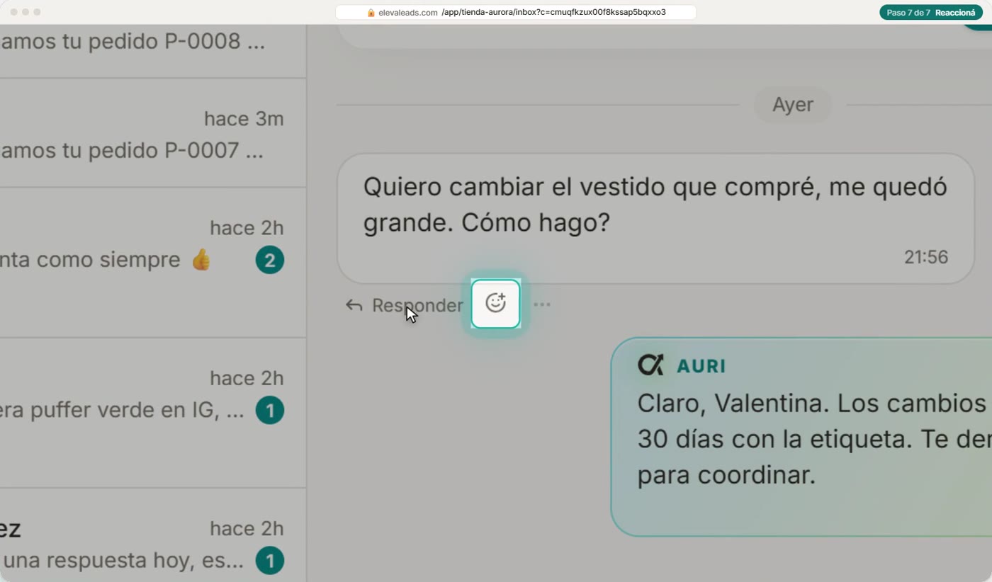The image size is (992, 582).
Task: Click unread badge beside puffer verde preview
Action: click(269, 411)
